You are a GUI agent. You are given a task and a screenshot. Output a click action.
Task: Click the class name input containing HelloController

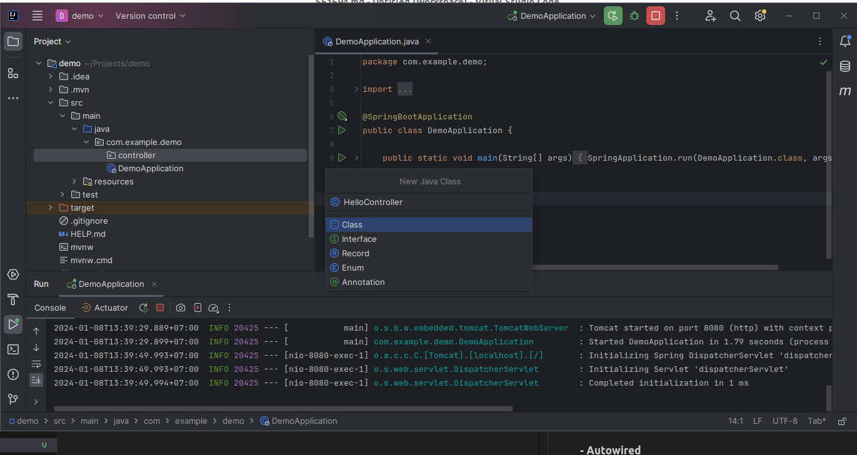pyautogui.click(x=429, y=202)
